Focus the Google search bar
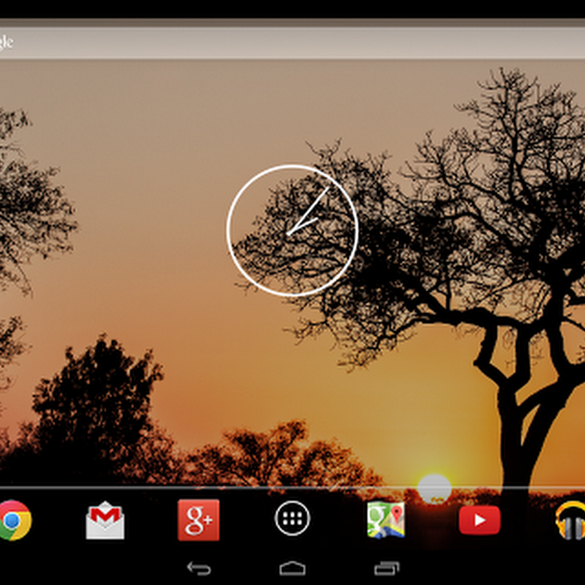Image resolution: width=585 pixels, height=585 pixels. [292, 42]
